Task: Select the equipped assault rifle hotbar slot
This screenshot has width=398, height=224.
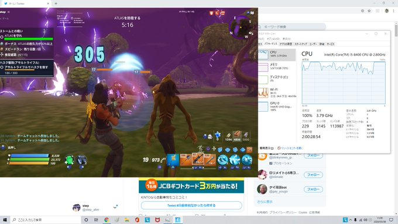Action: [x=198, y=159]
